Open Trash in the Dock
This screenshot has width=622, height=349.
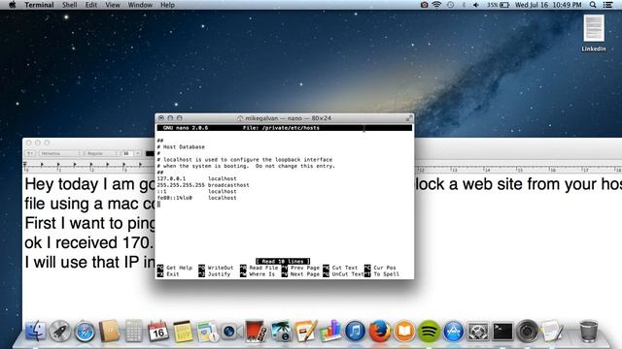pyautogui.click(x=589, y=331)
